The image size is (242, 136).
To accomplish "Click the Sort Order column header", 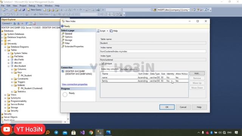I will tap(143, 74).
